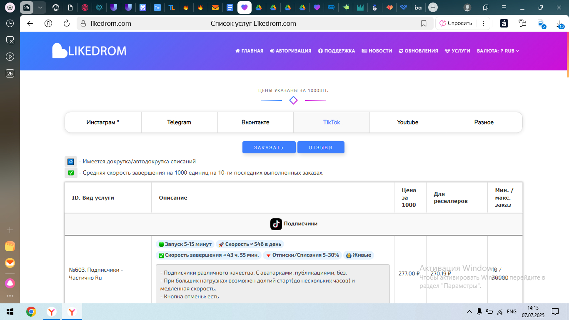Click the 'Скорость ≈ 546 в день' badge
The height and width of the screenshot is (320, 569).
pyautogui.click(x=250, y=244)
